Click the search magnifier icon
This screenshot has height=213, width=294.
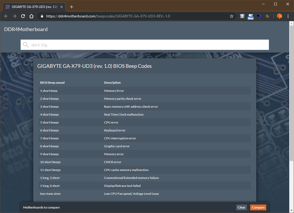[x=26, y=45]
